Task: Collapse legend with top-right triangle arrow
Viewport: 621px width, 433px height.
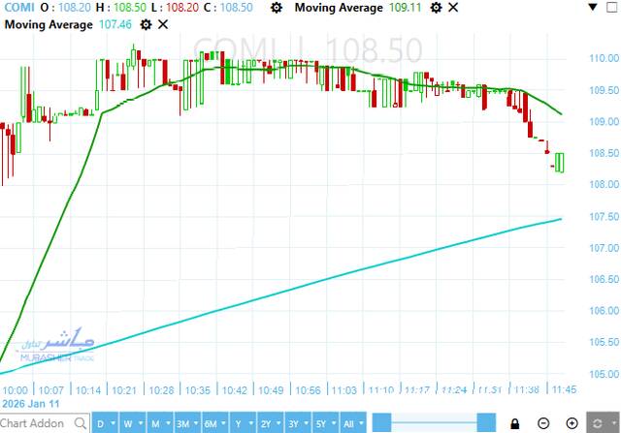Action: [x=592, y=8]
